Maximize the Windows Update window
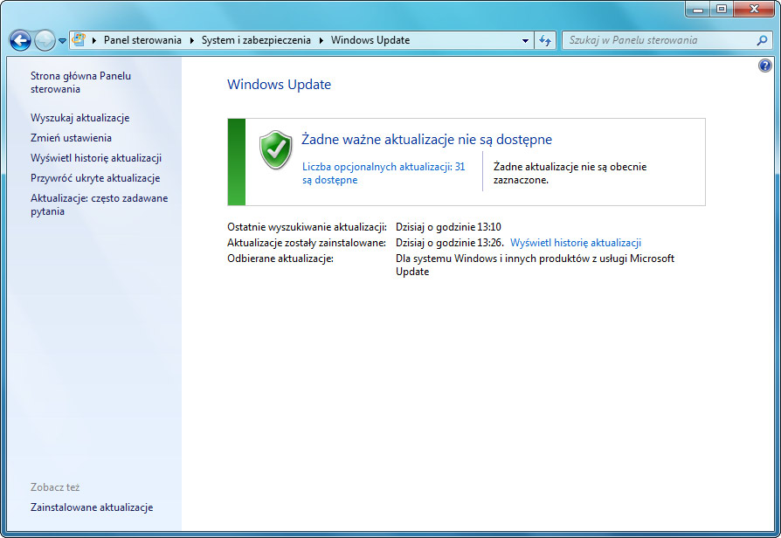This screenshot has width=781, height=538. pos(722,9)
